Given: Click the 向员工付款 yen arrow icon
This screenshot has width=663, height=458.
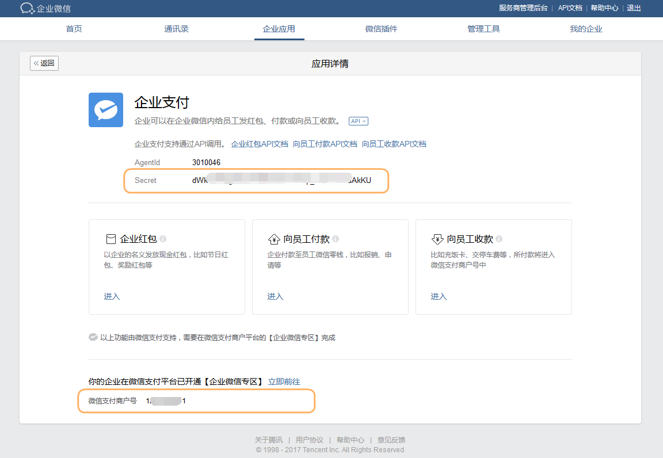Looking at the screenshot, I should click(274, 239).
